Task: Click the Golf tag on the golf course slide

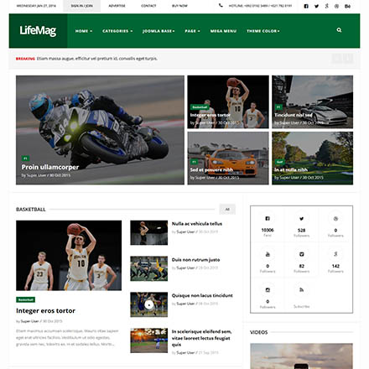Action: pos(279,162)
